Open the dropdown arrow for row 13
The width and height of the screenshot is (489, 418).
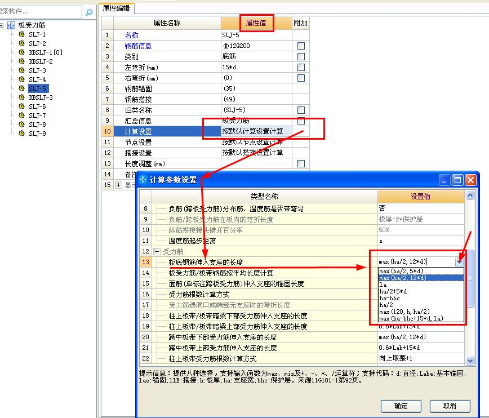(x=459, y=262)
